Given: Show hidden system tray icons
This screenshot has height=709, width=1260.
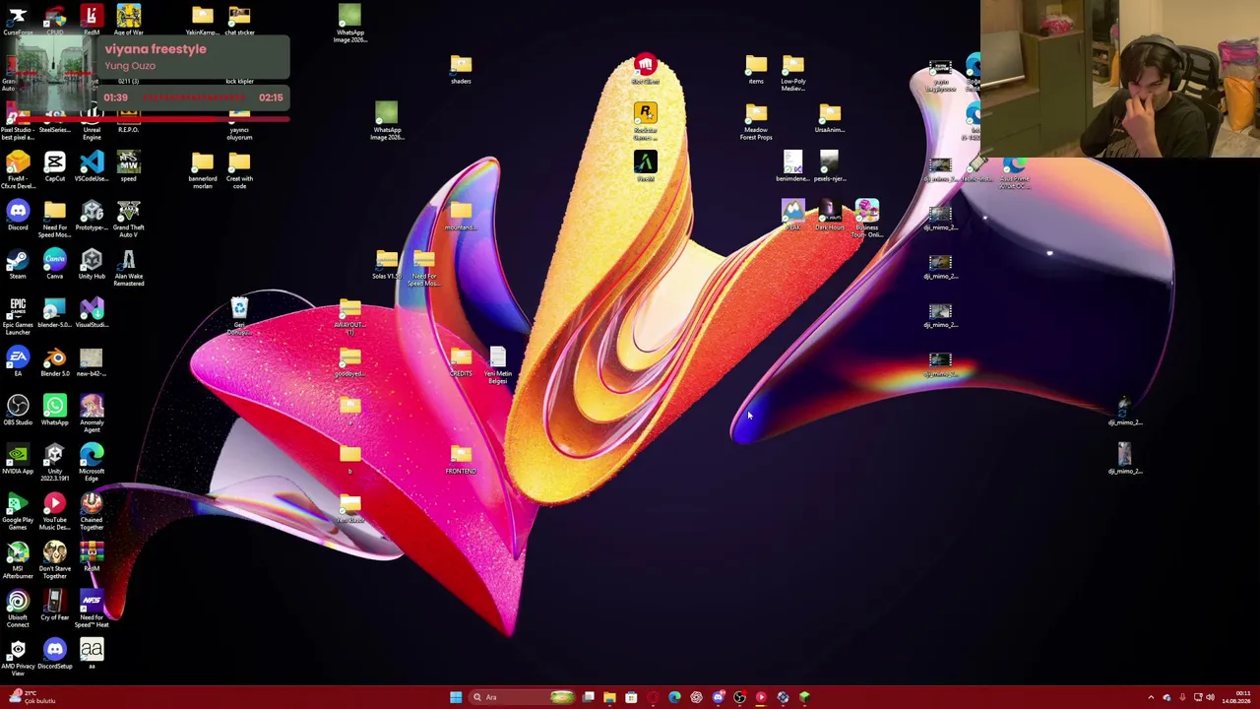Looking at the screenshot, I should click(x=1151, y=697).
